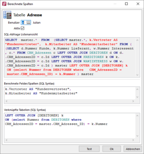The image size is (144, 154).
Task: Click the Test button
Action: point(89,149)
